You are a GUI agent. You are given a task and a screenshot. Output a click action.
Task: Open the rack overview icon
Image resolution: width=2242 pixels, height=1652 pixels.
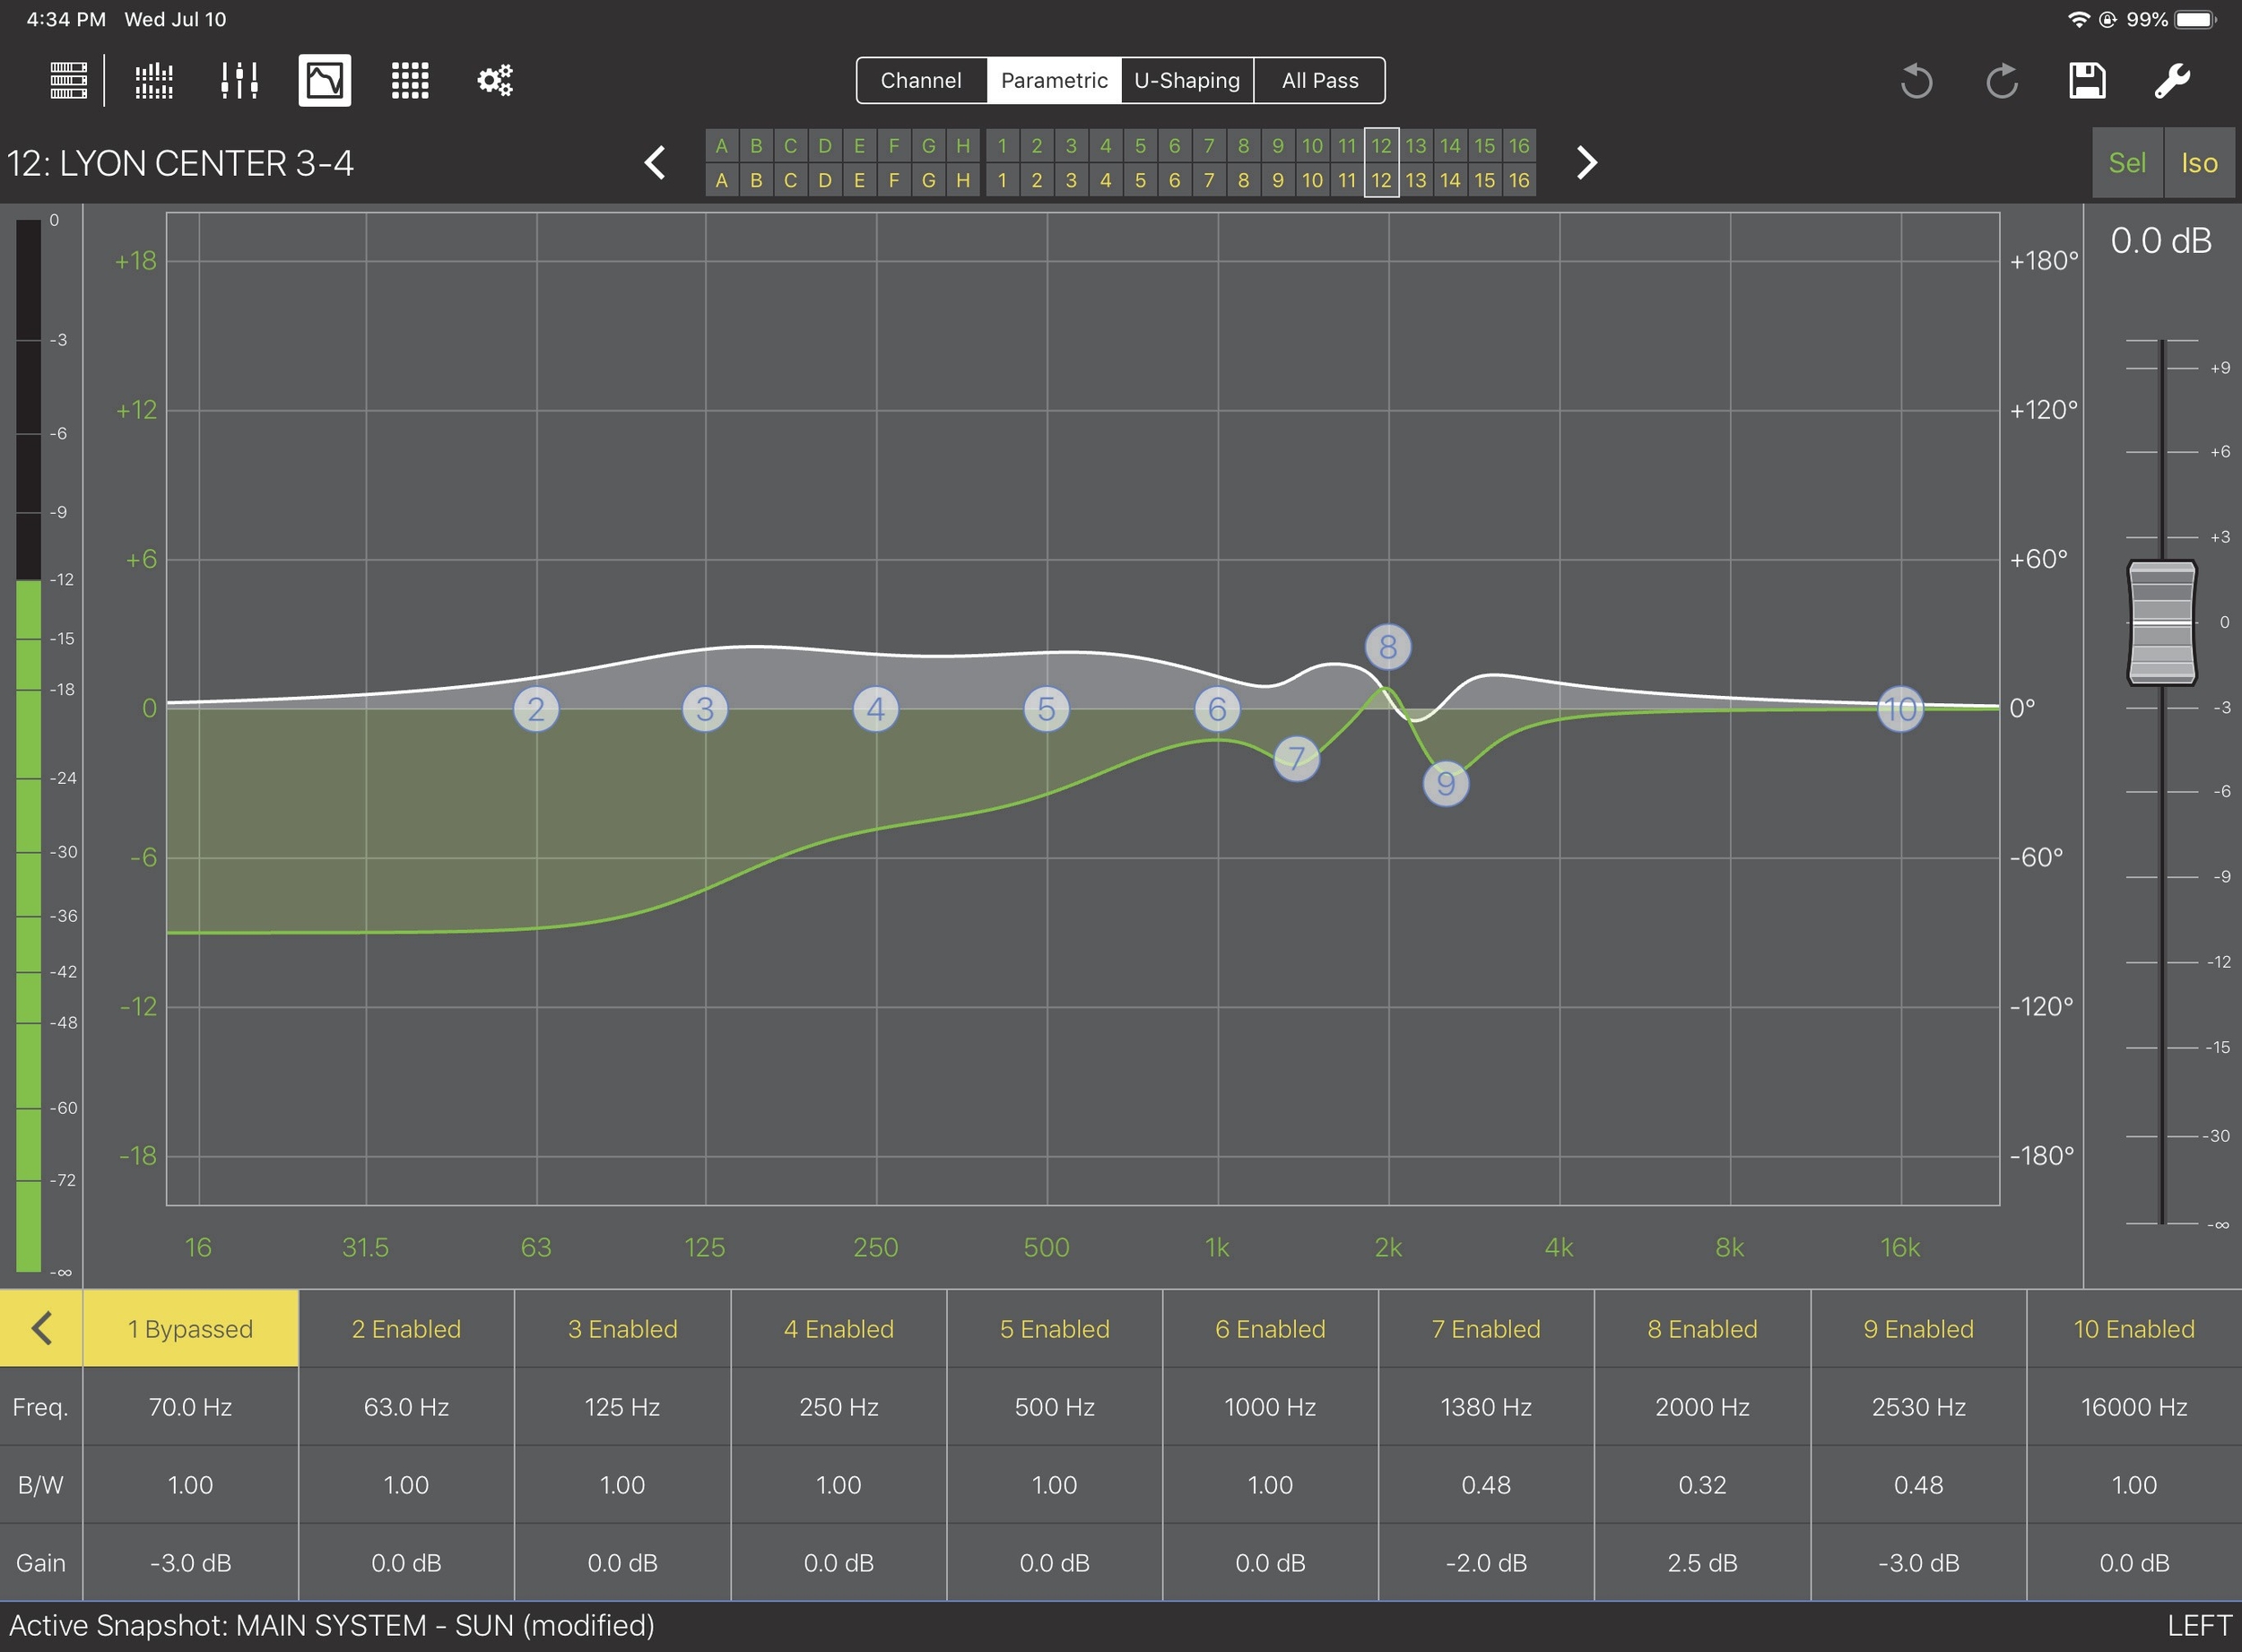tap(68, 80)
